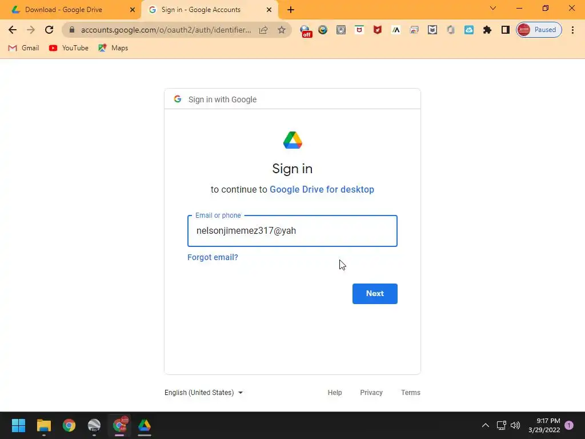Open the Help link
The image size is (585, 439).
pos(335,392)
